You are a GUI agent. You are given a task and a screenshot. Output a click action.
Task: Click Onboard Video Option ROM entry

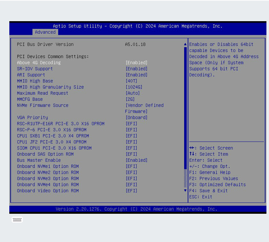[48, 191]
